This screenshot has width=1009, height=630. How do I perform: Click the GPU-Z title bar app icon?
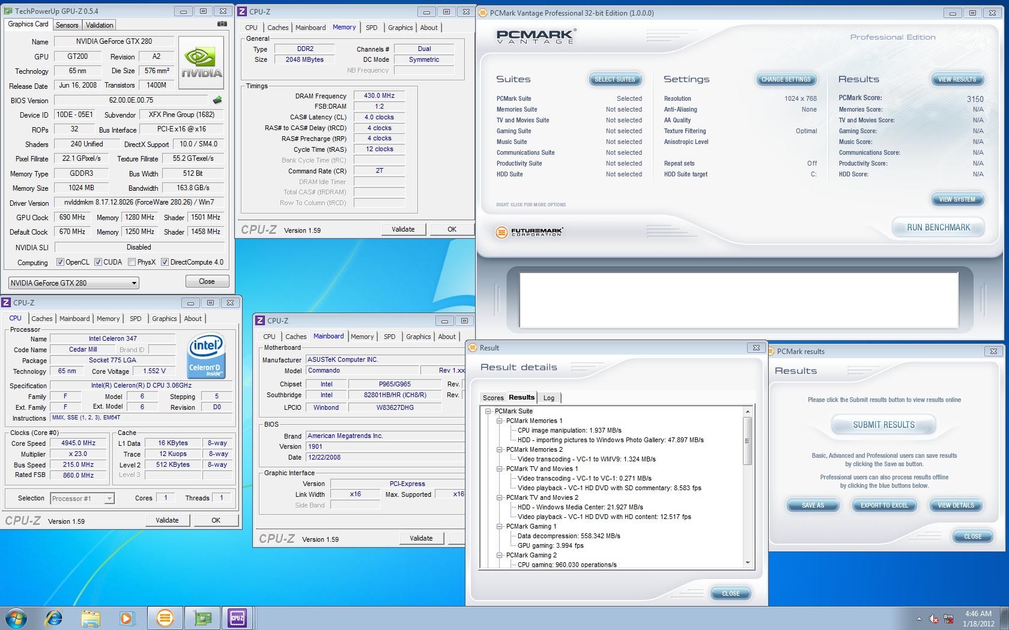coord(8,11)
